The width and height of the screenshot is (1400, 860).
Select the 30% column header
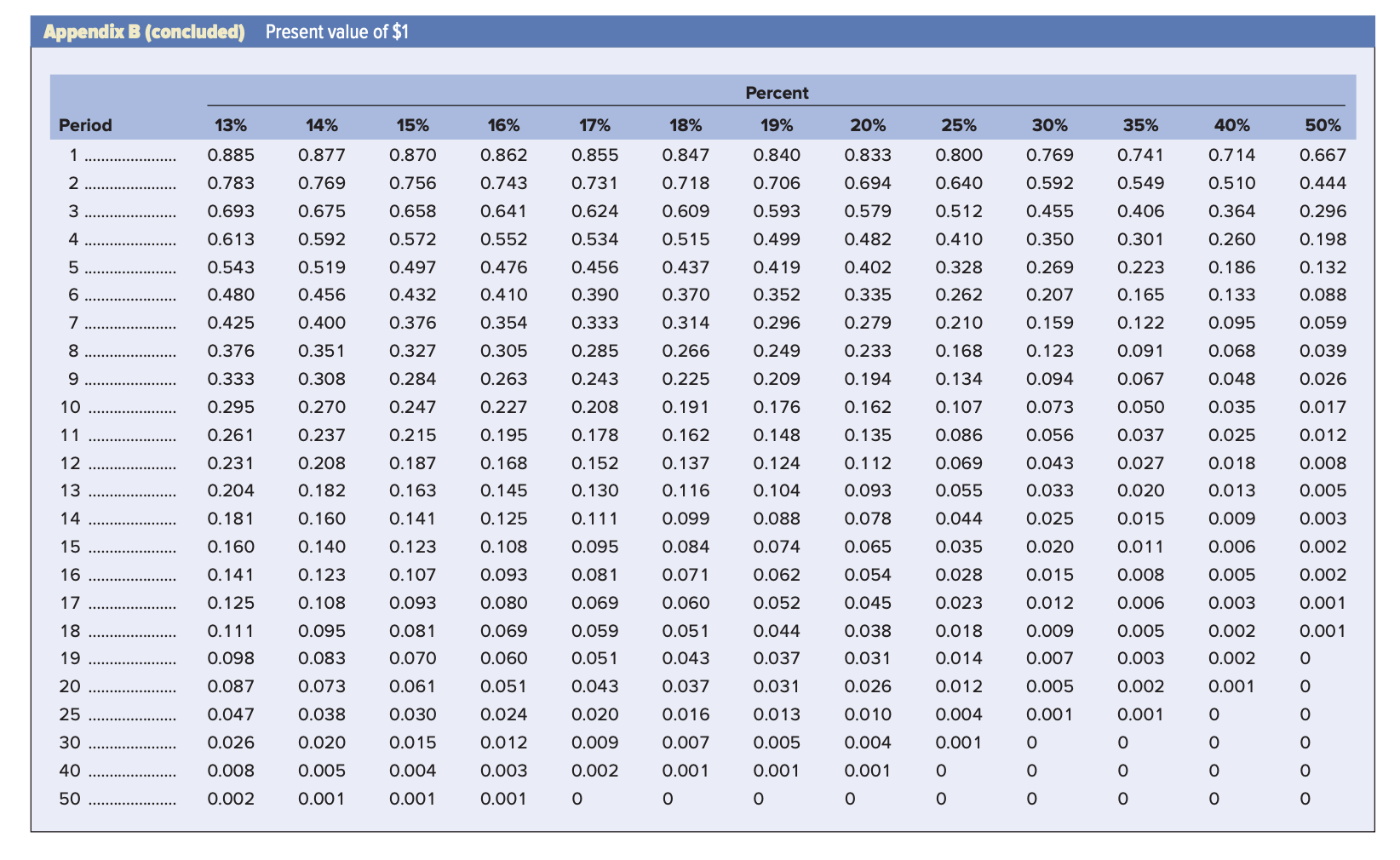coord(1050,125)
